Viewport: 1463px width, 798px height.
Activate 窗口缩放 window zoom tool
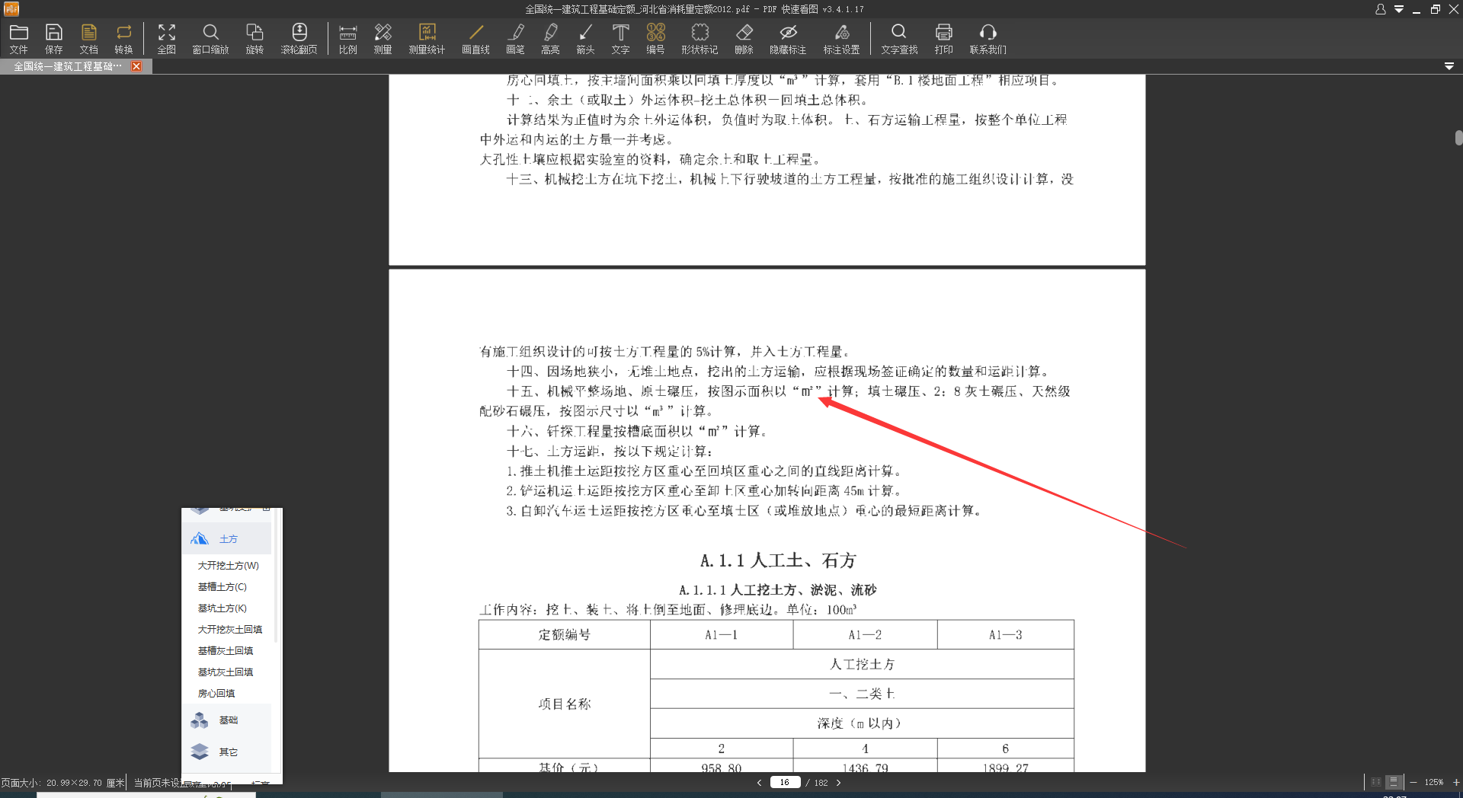click(210, 38)
